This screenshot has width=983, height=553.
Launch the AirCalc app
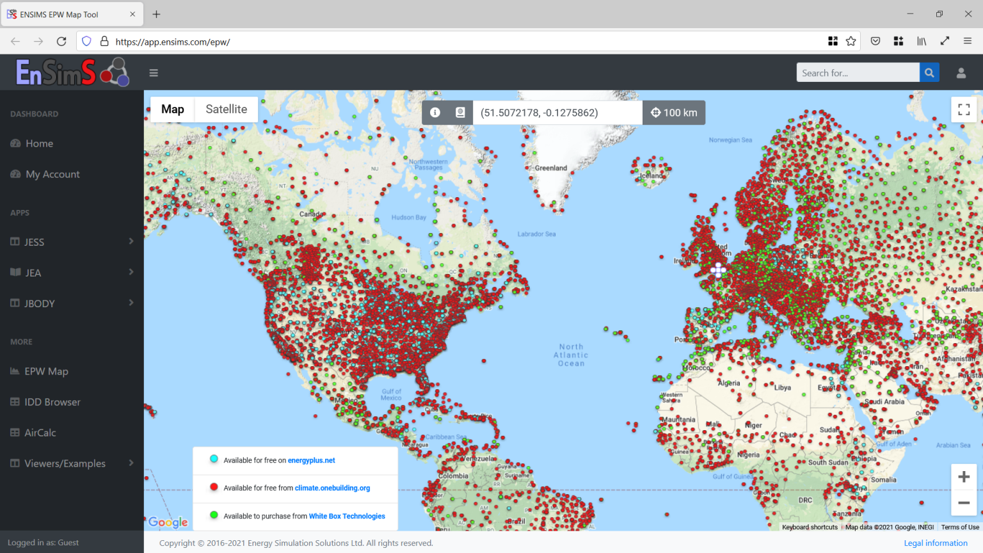40,433
